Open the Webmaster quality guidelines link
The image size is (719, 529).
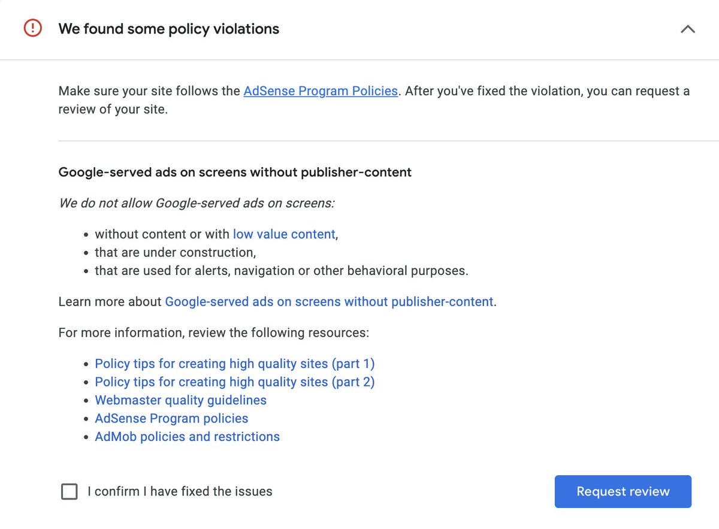coord(180,400)
